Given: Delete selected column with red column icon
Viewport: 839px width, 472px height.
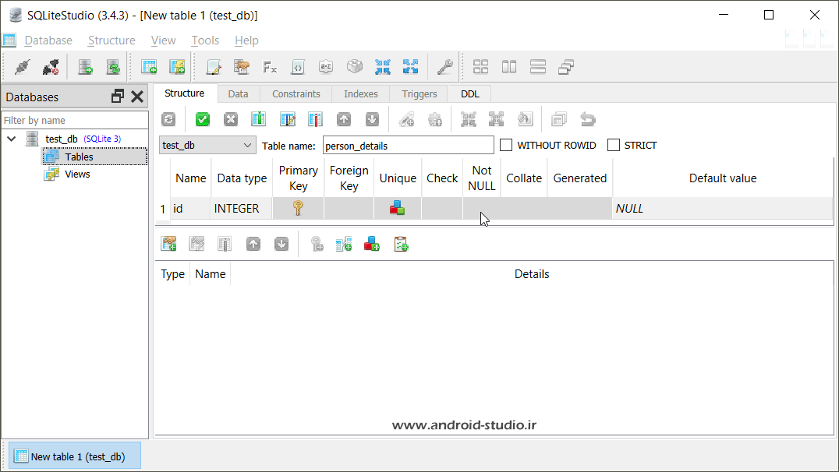Looking at the screenshot, I should click(315, 119).
